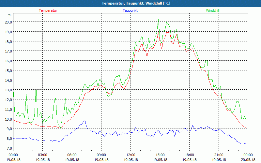This screenshot has width=261, height=163.
Task: Click the 19.05.18 date under 12:00
Action: 131,160
